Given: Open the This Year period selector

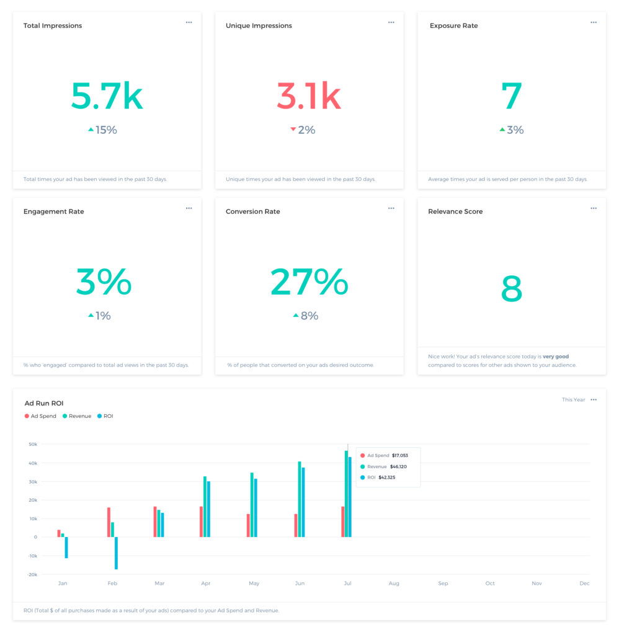Looking at the screenshot, I should (573, 400).
